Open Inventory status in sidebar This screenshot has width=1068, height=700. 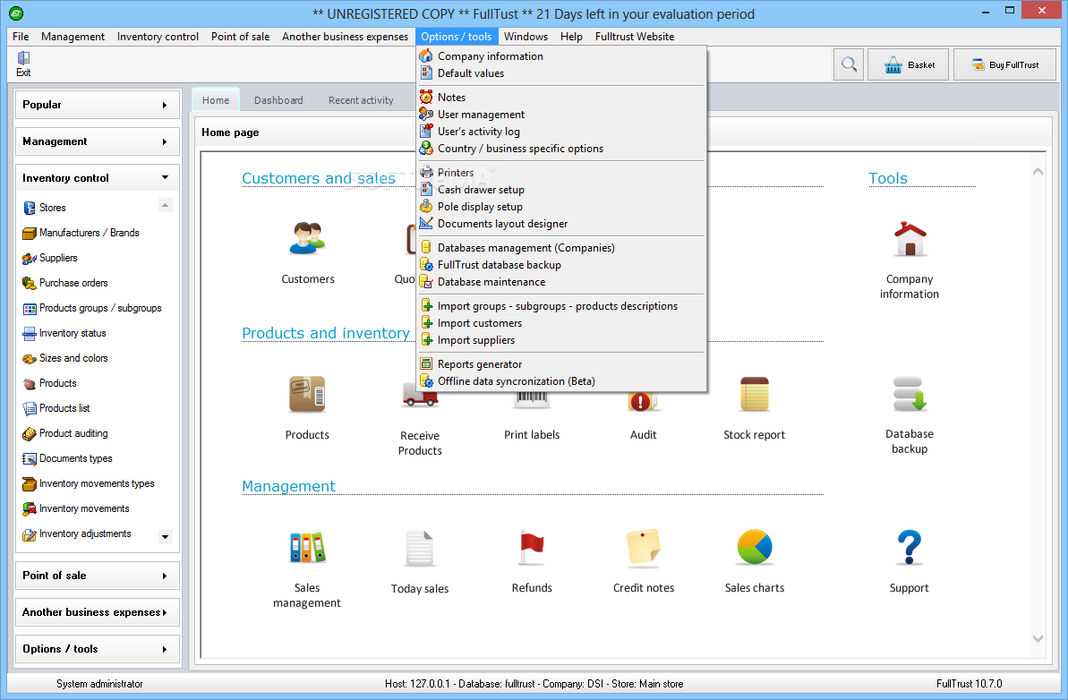[64, 334]
